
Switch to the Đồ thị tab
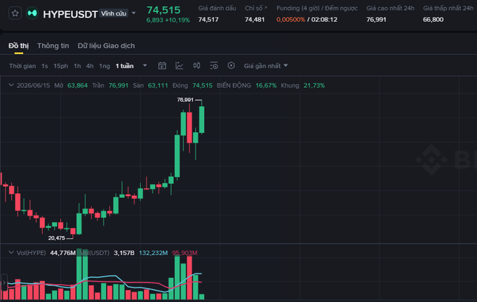click(x=18, y=46)
